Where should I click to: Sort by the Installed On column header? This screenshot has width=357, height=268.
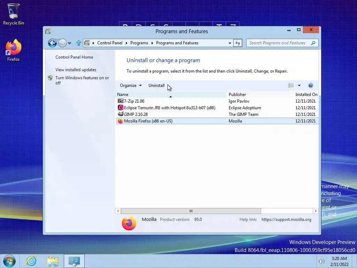(x=306, y=94)
